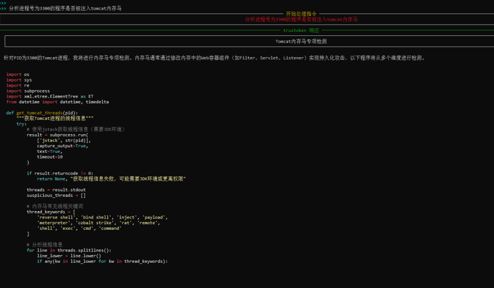Click the 'result = subprocess.run(' line
494x288 pixels.
57,135
